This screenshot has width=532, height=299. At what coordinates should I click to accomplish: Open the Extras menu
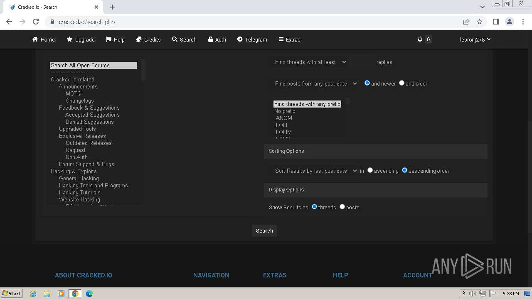coord(289,39)
